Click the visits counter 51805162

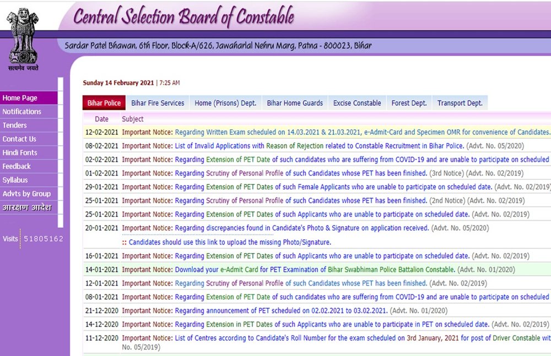(x=44, y=239)
